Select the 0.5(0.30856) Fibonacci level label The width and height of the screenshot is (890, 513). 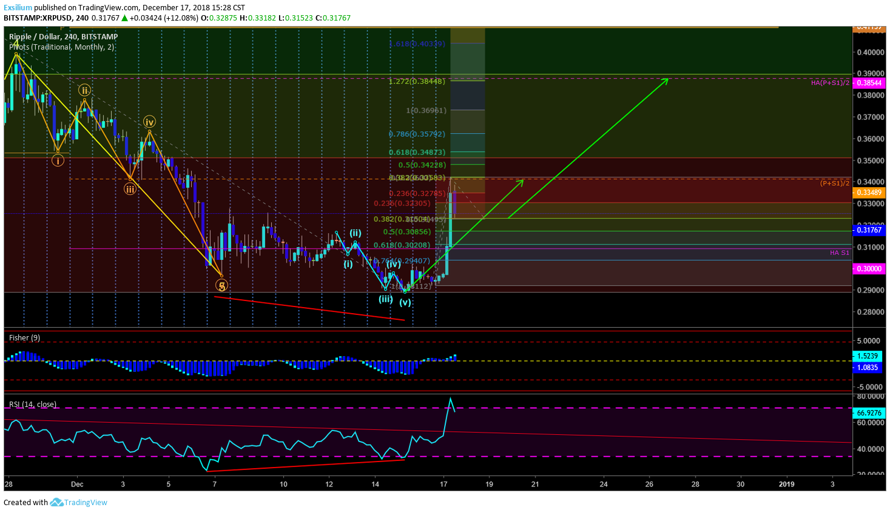(407, 232)
